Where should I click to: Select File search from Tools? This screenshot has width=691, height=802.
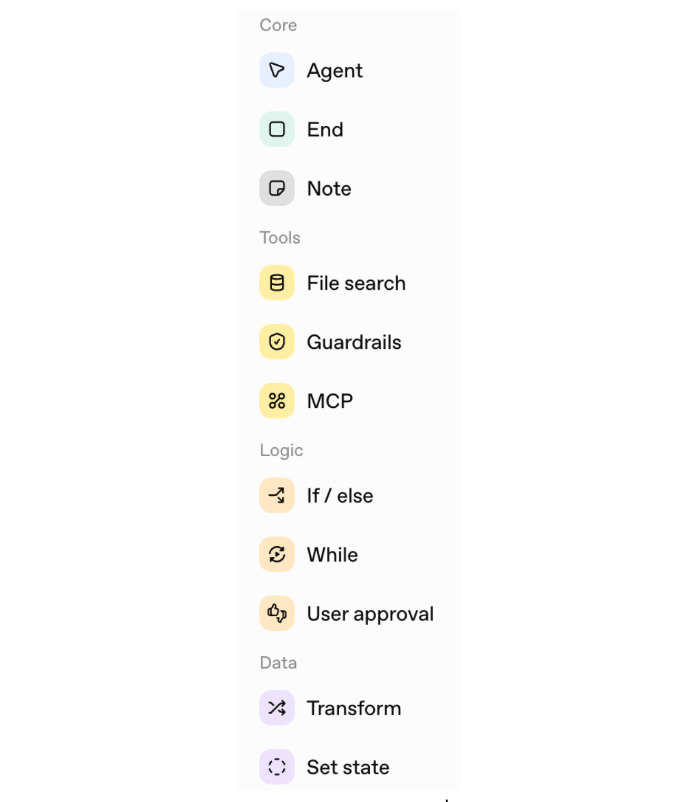pyautogui.click(x=356, y=283)
